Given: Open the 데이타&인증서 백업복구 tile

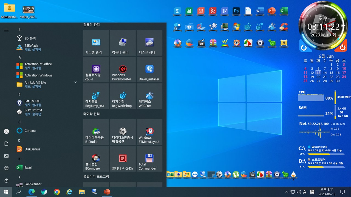Looking at the screenshot, I should tap(123, 132).
